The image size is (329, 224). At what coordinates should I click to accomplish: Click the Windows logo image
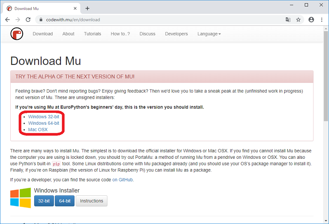(21, 198)
